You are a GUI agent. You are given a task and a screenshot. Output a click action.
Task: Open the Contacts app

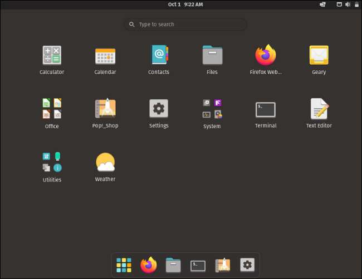click(x=159, y=56)
